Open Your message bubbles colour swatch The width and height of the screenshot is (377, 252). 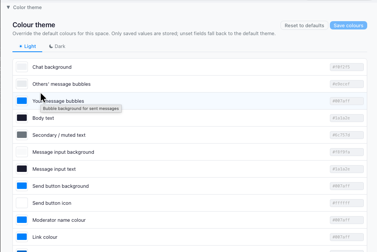22,101
